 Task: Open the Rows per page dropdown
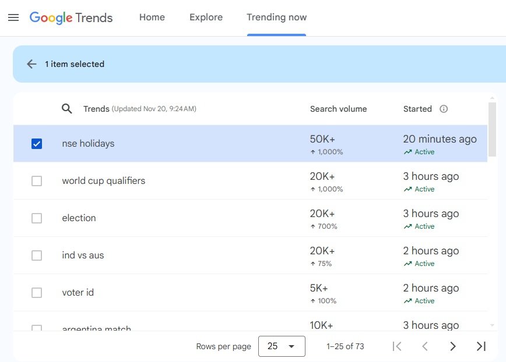tap(282, 346)
